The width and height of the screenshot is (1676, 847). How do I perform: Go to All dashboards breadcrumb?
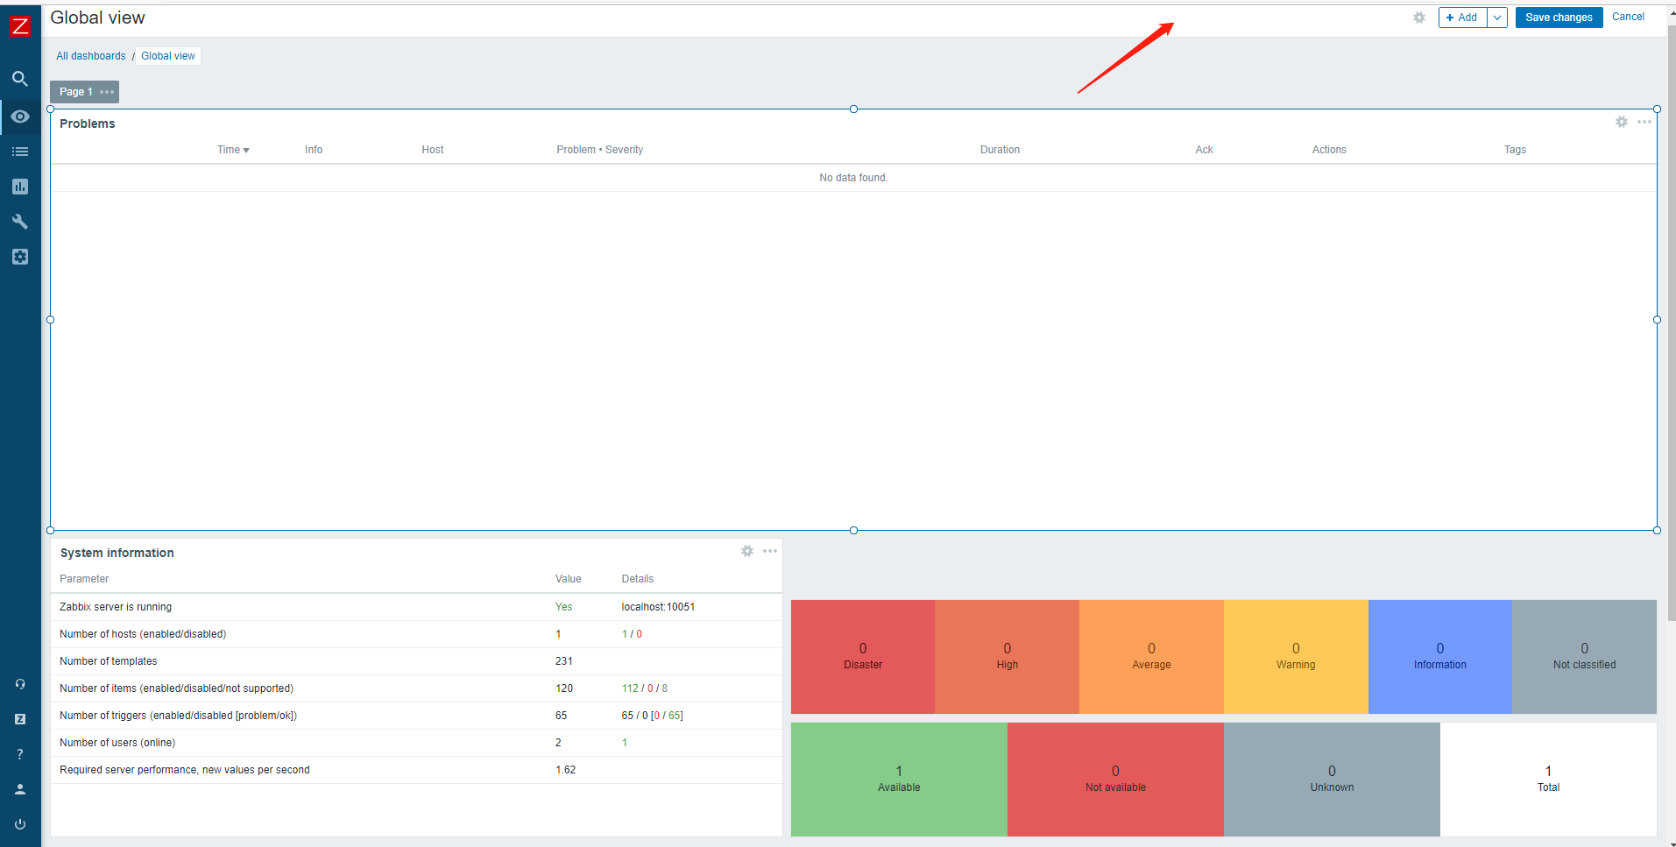pyautogui.click(x=91, y=56)
